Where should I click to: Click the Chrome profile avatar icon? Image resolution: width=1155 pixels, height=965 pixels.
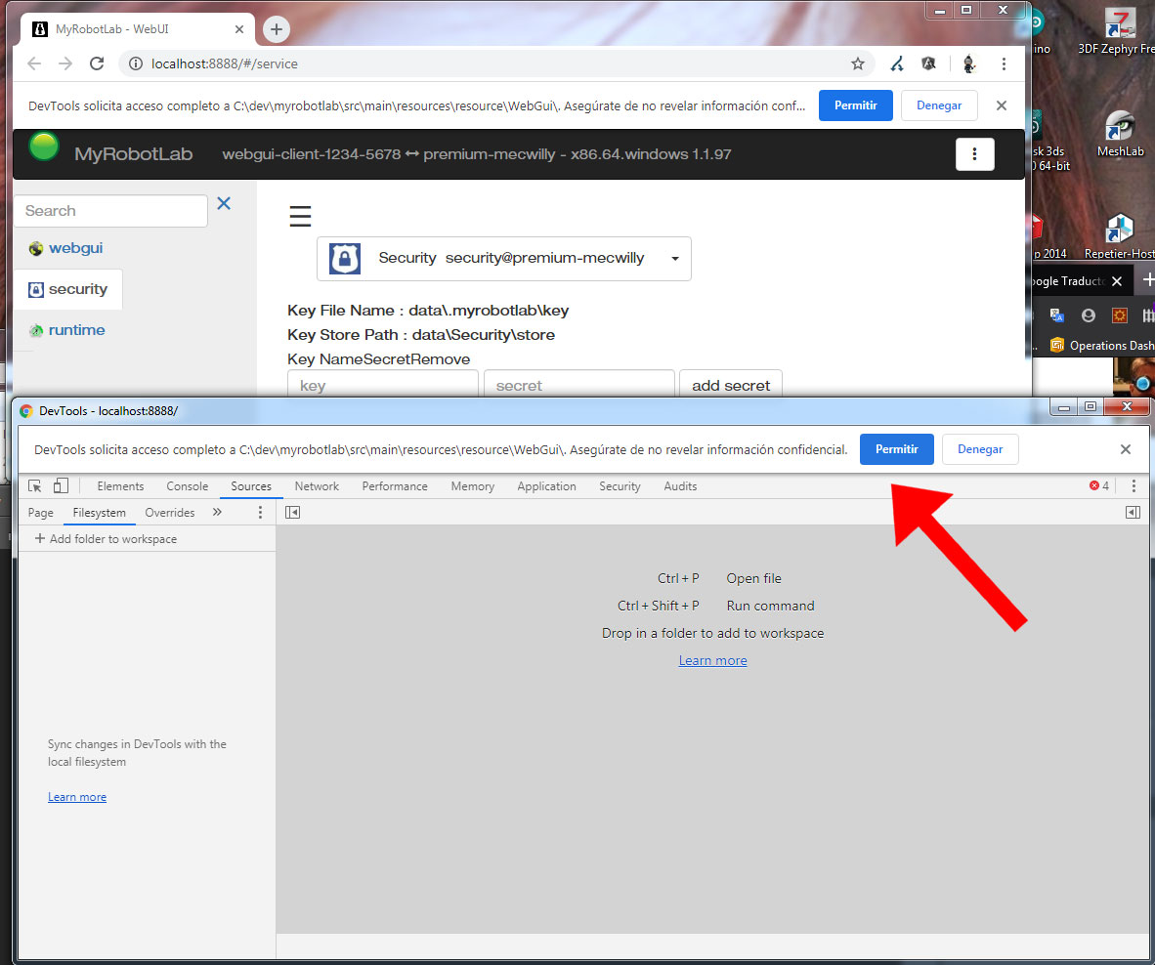[969, 64]
